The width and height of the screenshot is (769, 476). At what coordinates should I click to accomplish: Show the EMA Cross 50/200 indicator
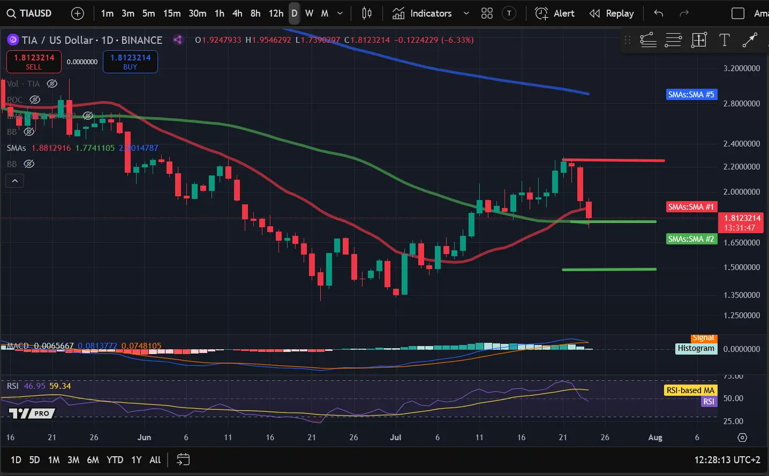click(x=88, y=116)
